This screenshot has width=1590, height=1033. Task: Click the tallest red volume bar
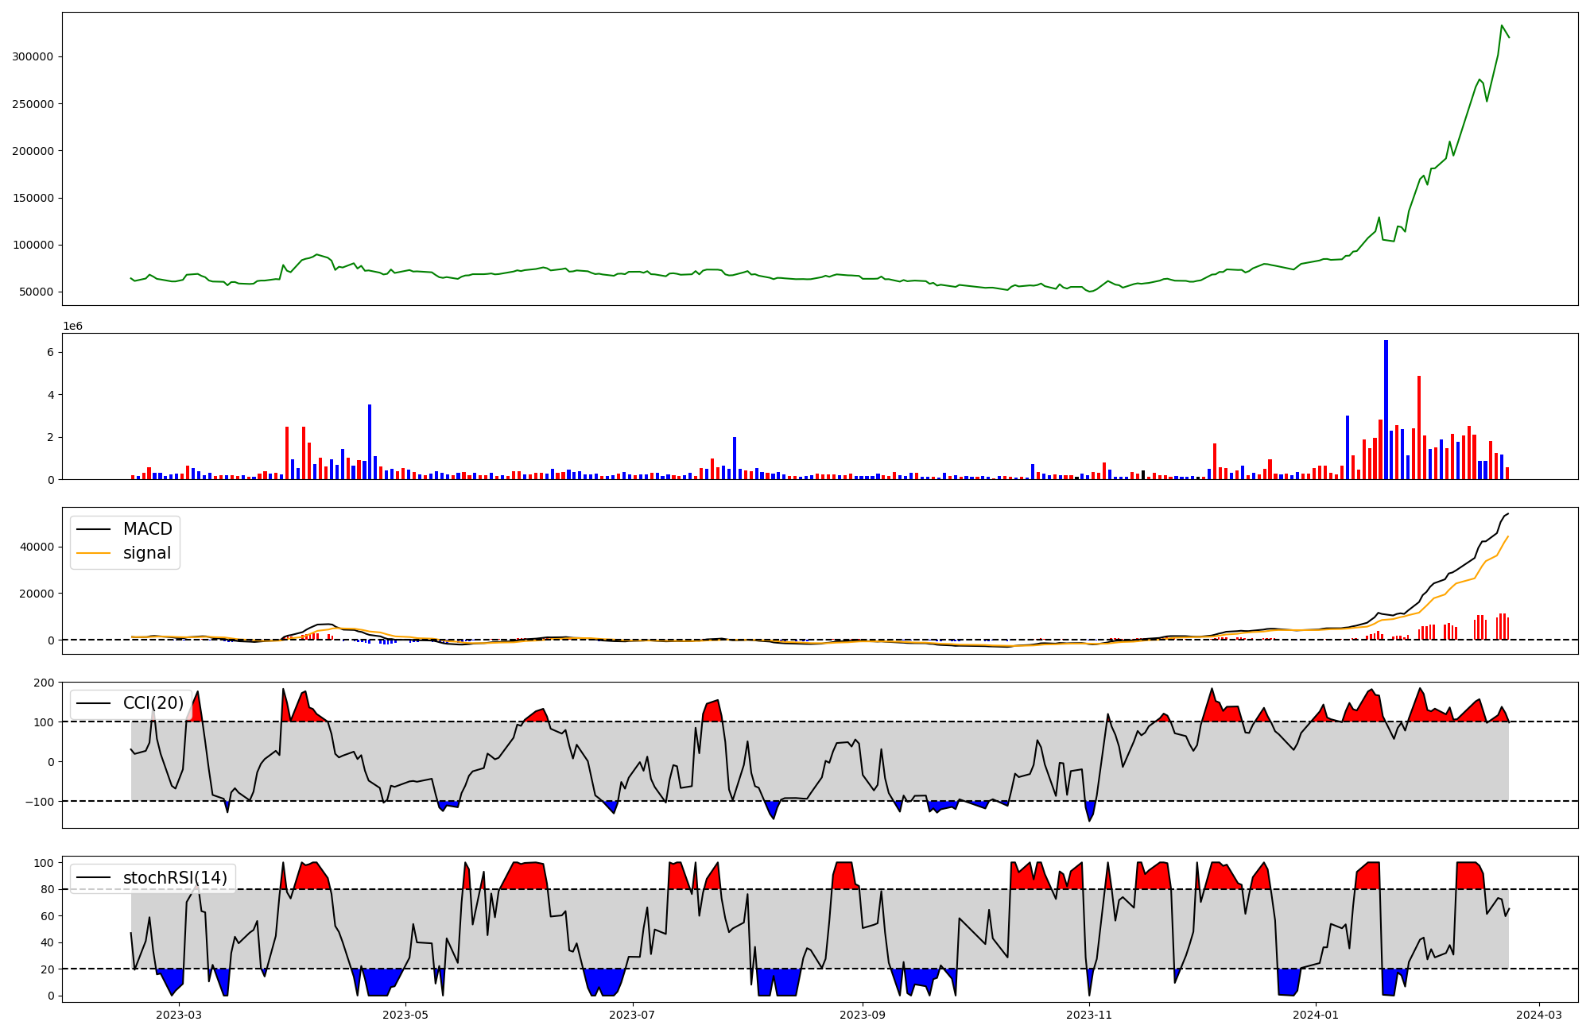1419,428
